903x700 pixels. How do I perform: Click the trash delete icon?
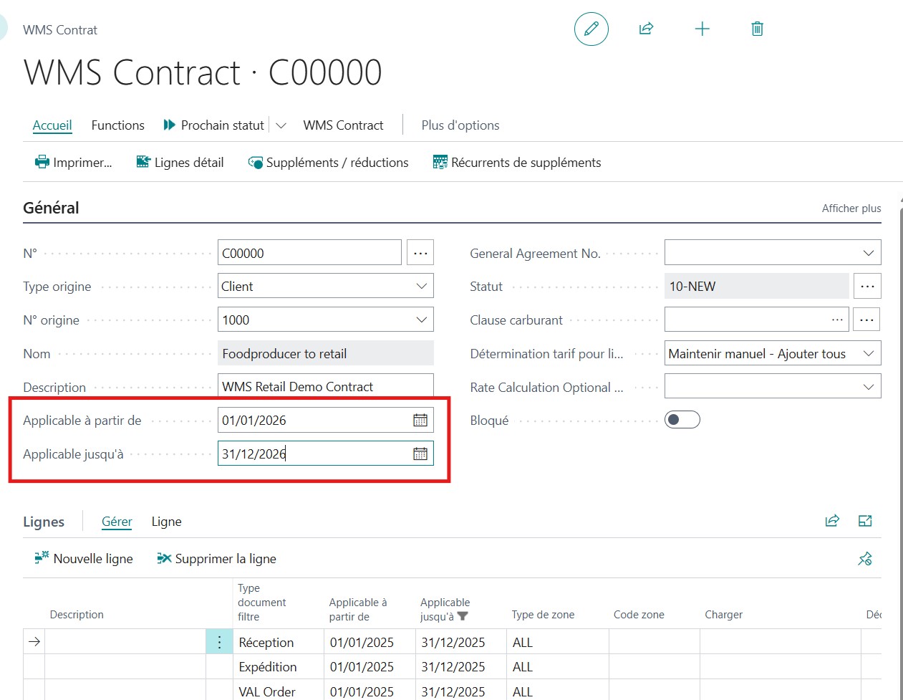757,29
